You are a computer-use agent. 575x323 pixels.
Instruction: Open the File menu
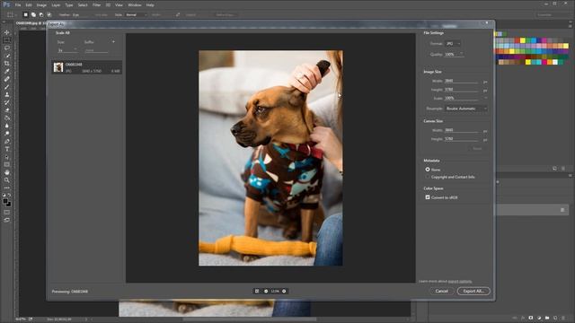(18, 5)
